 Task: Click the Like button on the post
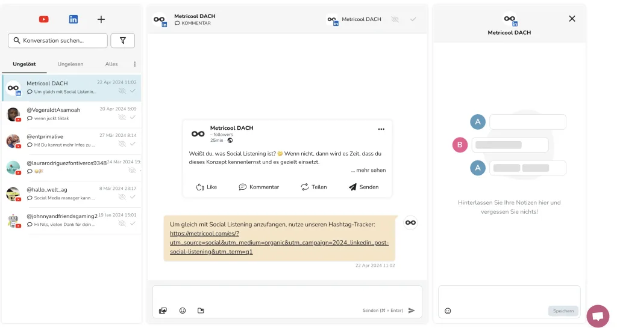coord(207,187)
